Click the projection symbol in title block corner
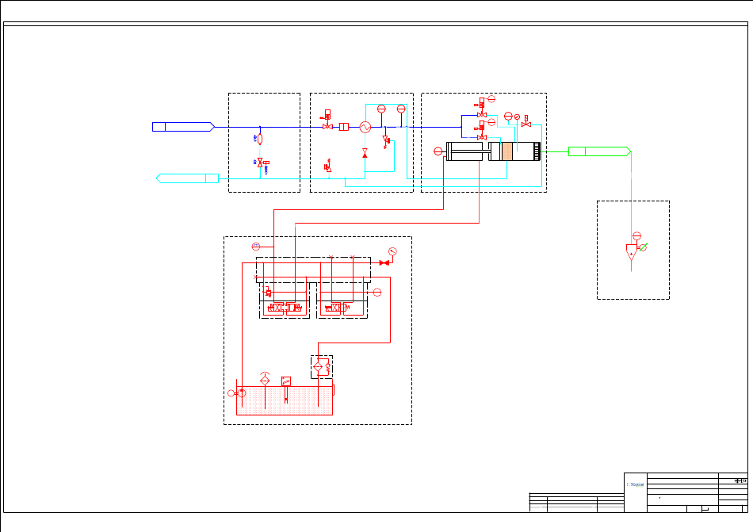Image resolution: width=753 pixels, height=532 pixels. coord(740,480)
